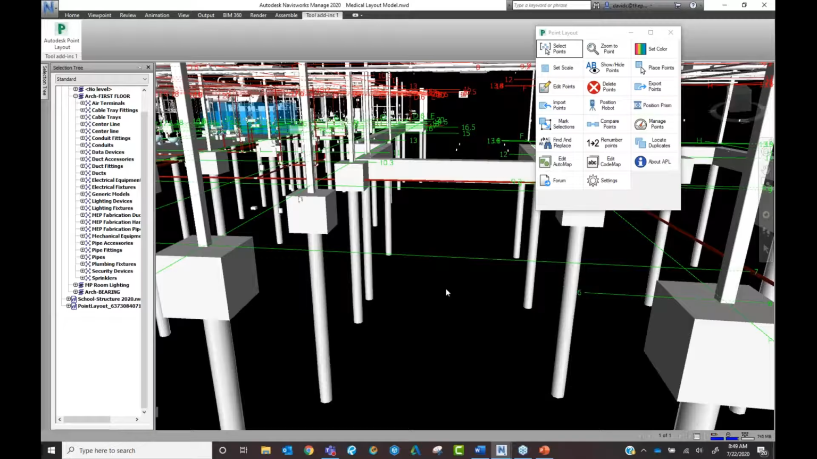Click the vertical Selection Tree side tab

point(45,81)
